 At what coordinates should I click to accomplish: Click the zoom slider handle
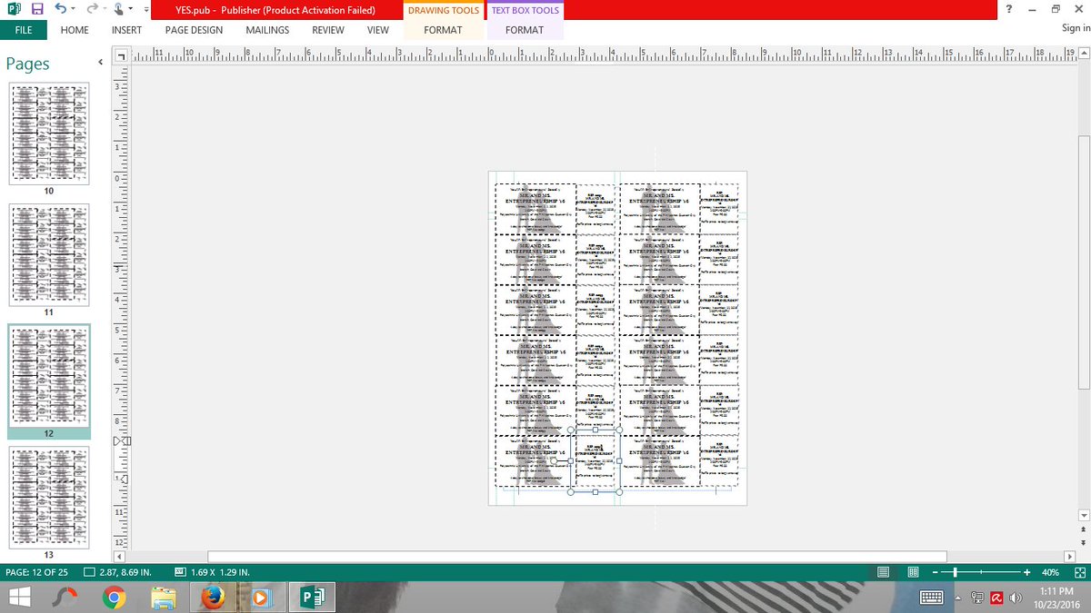[x=955, y=573]
